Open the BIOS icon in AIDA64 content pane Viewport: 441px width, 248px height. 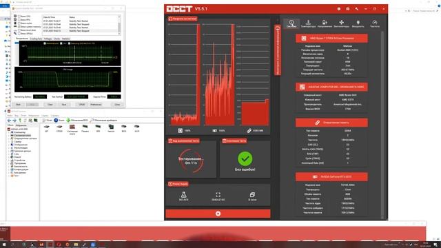click(124, 128)
